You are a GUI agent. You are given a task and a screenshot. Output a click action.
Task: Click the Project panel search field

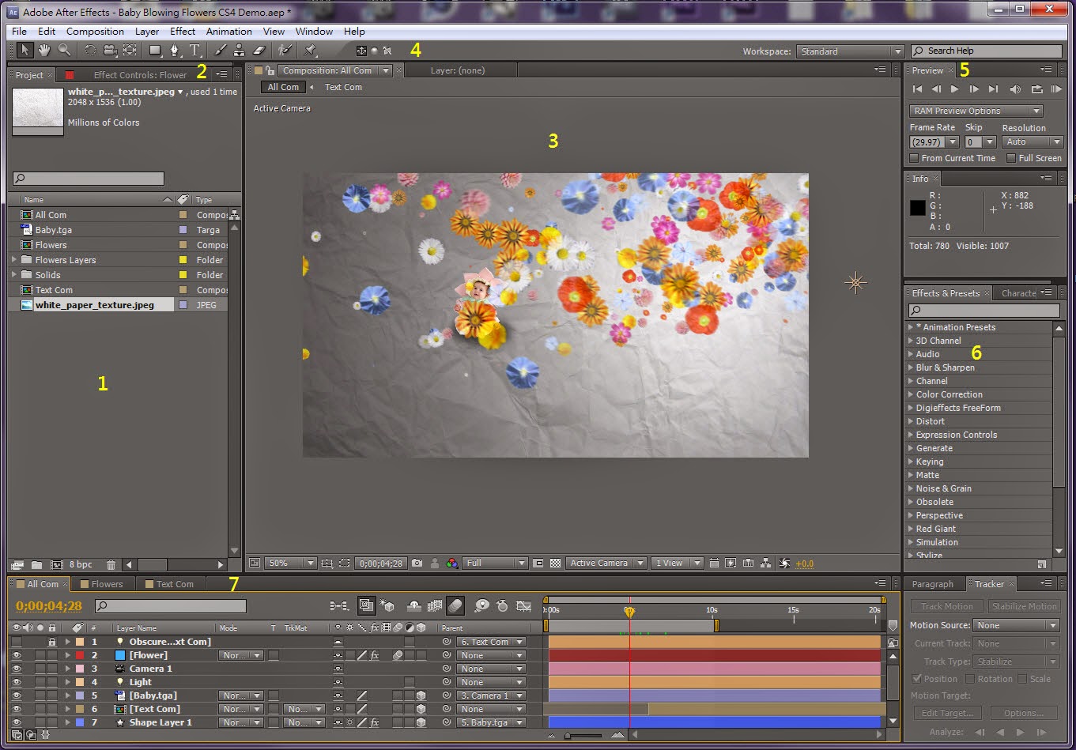click(x=89, y=179)
